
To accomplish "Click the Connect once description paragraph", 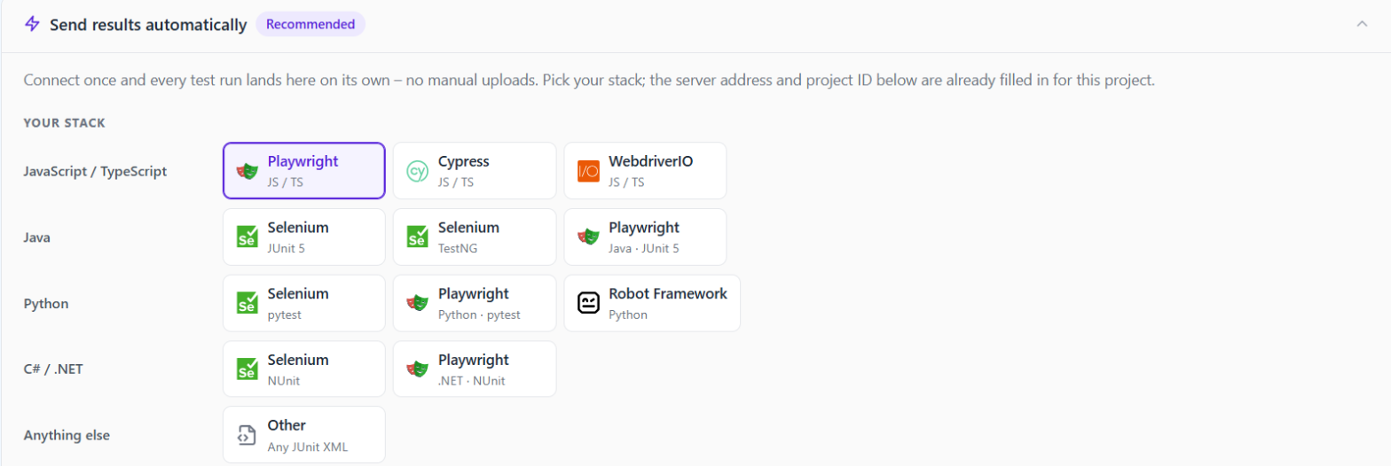I will click(x=589, y=81).
